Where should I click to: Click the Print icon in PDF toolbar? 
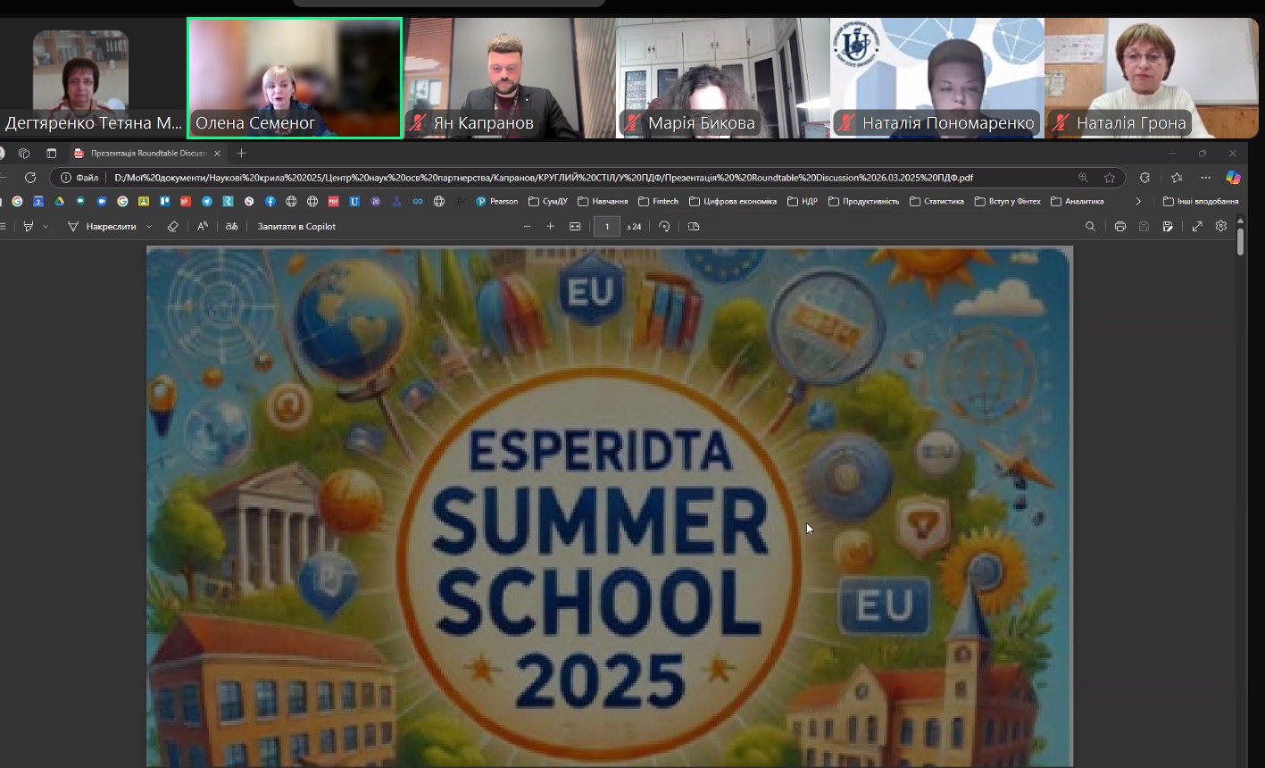[1119, 227]
